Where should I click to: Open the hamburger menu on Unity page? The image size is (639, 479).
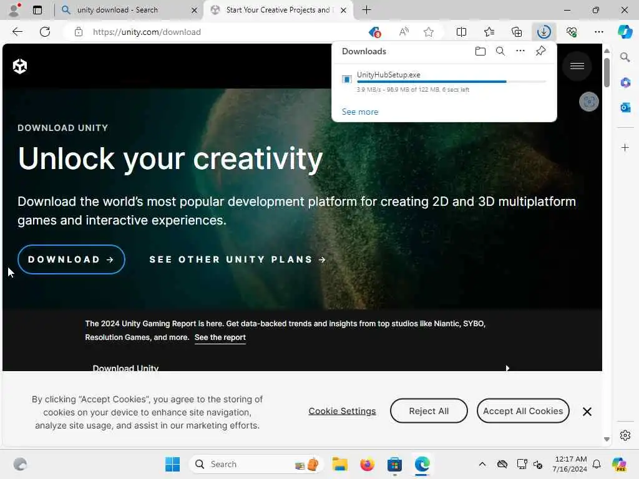[577, 66]
